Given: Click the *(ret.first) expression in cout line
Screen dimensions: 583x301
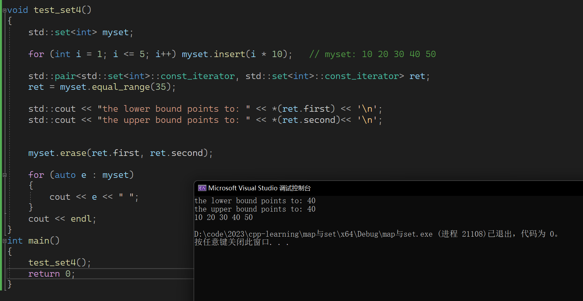Looking at the screenshot, I should (x=303, y=109).
